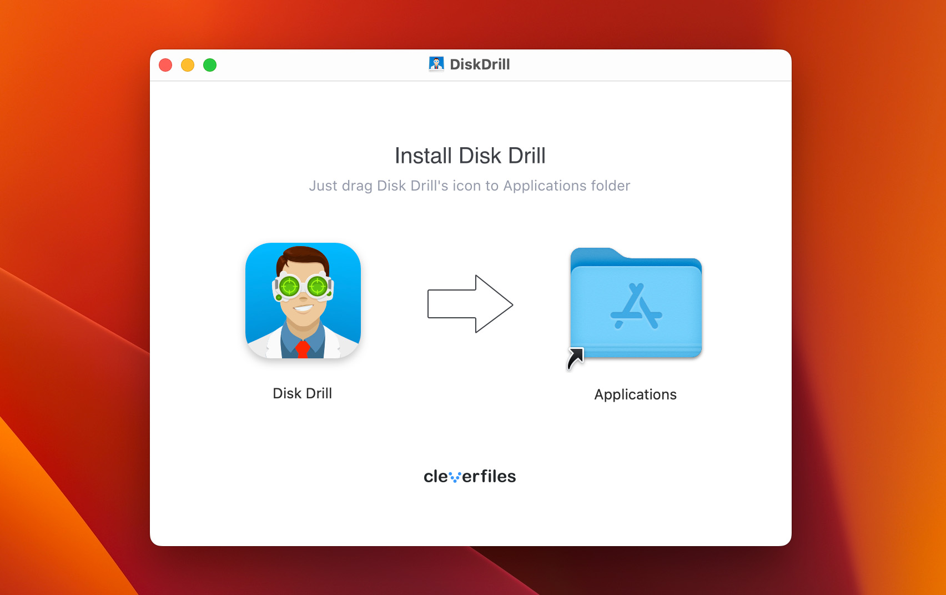Close the DiskDrill installer window
Image resolution: width=946 pixels, height=595 pixels.
[x=165, y=65]
